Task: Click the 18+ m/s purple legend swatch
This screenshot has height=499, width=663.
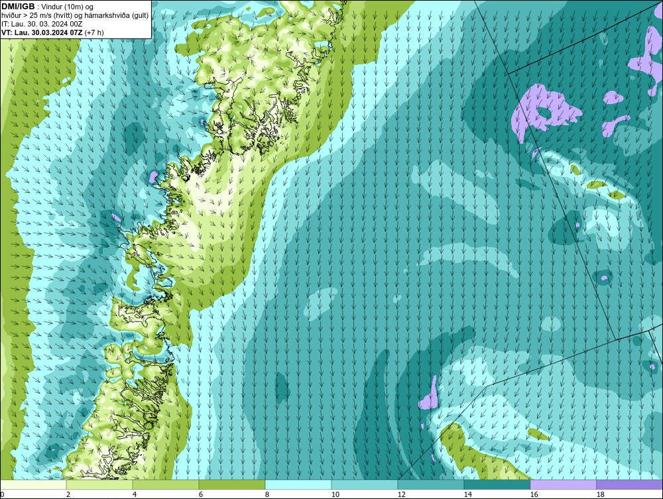Action: pyautogui.click(x=630, y=484)
